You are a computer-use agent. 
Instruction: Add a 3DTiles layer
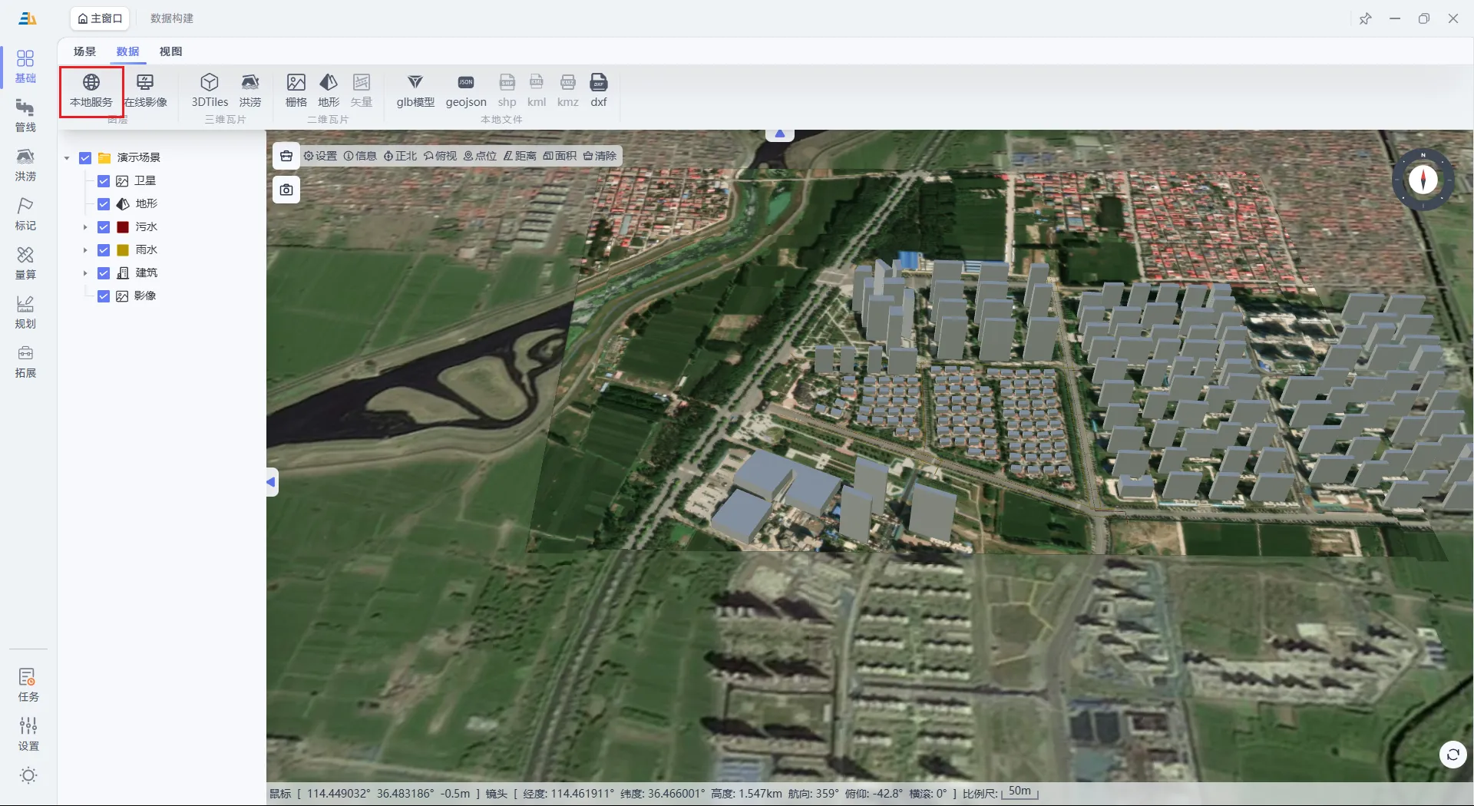(x=210, y=91)
